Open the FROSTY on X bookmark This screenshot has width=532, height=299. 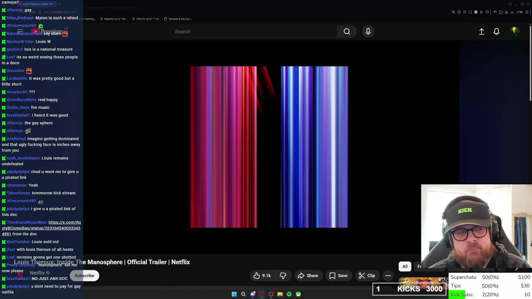[146, 19]
